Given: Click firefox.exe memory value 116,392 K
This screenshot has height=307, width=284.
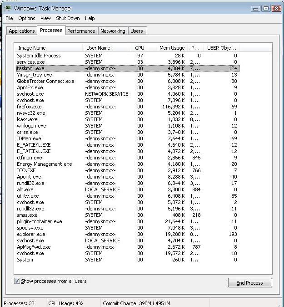Looking at the screenshot, I should [174, 107].
